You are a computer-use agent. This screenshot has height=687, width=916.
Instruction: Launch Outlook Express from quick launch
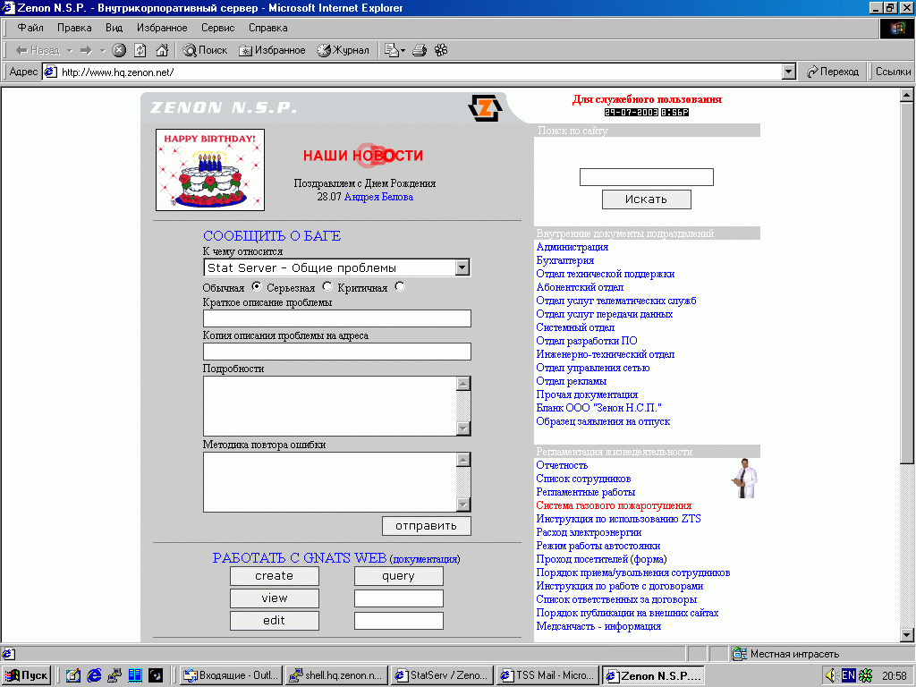[72, 675]
